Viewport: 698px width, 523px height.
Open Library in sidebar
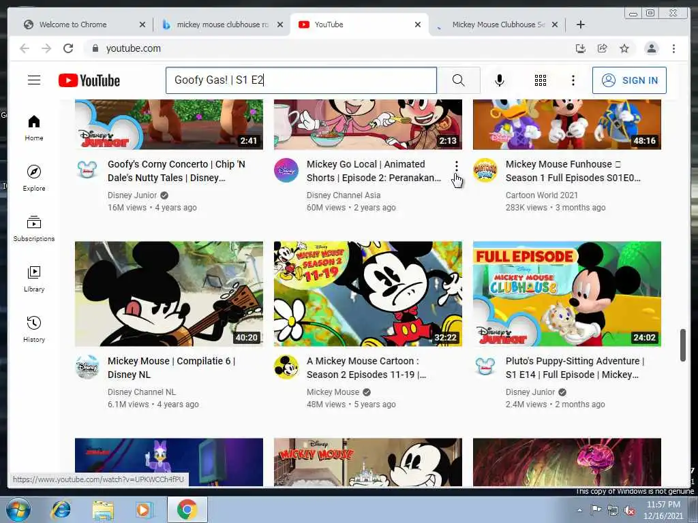[34, 279]
